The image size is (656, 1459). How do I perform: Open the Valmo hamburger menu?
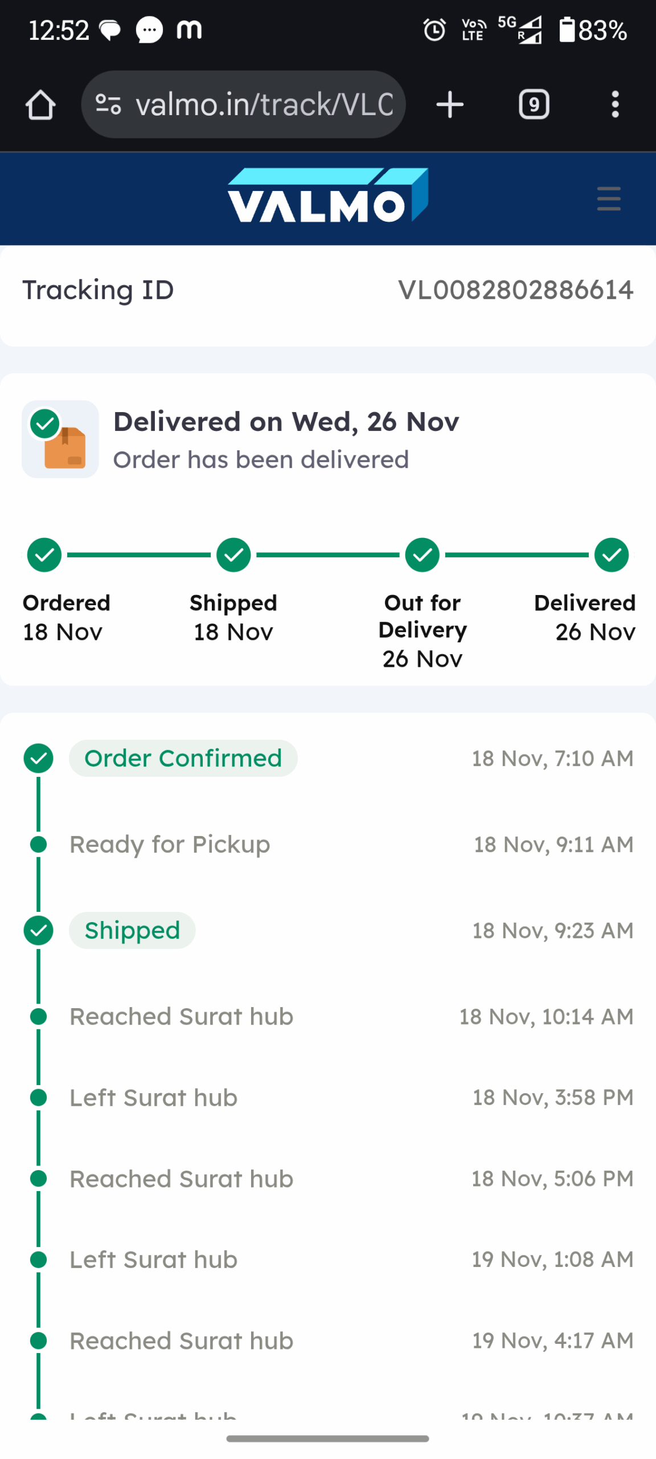[608, 198]
